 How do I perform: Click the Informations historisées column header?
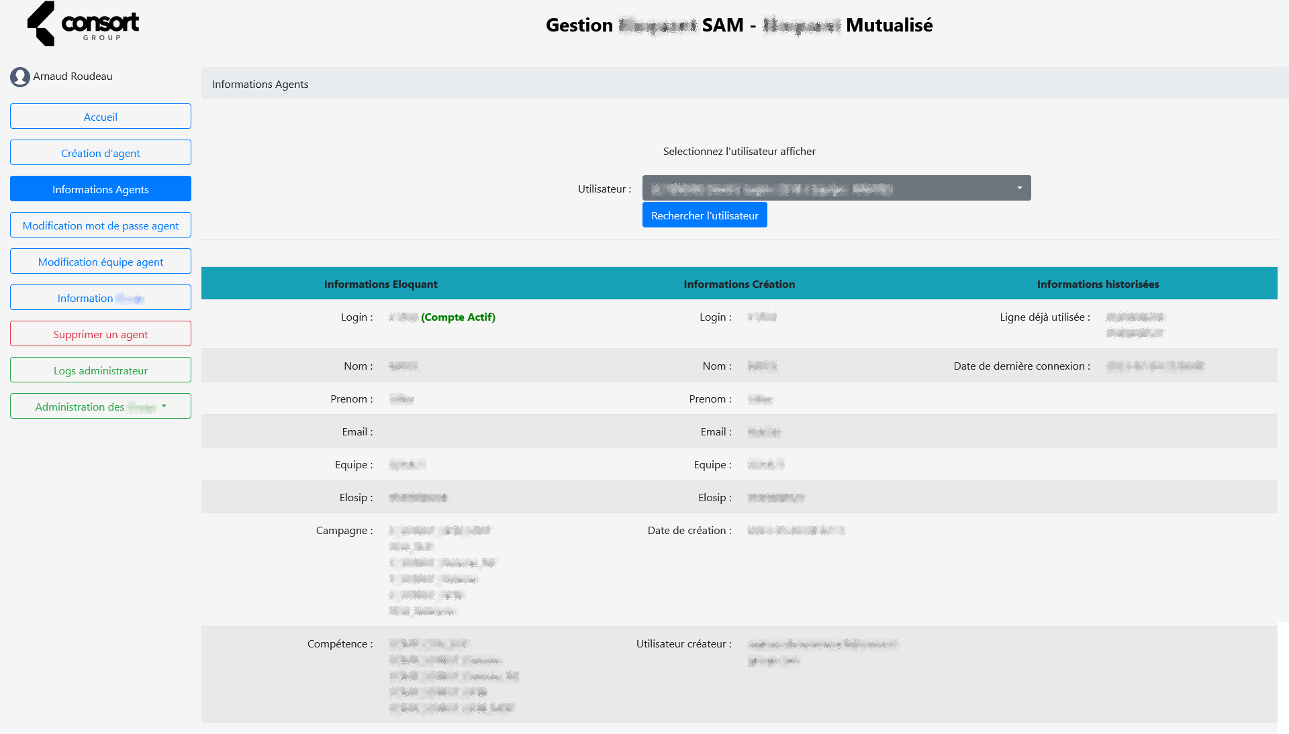click(x=1098, y=284)
